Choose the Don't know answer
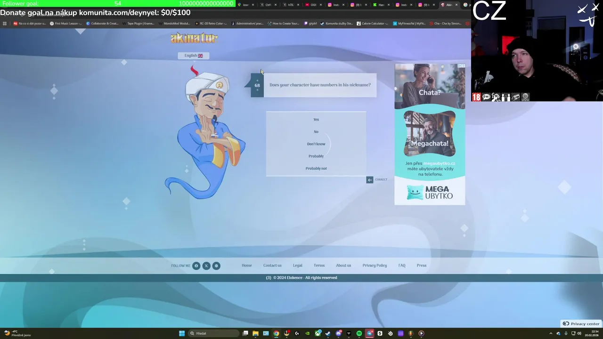The width and height of the screenshot is (603, 339). 316,144
